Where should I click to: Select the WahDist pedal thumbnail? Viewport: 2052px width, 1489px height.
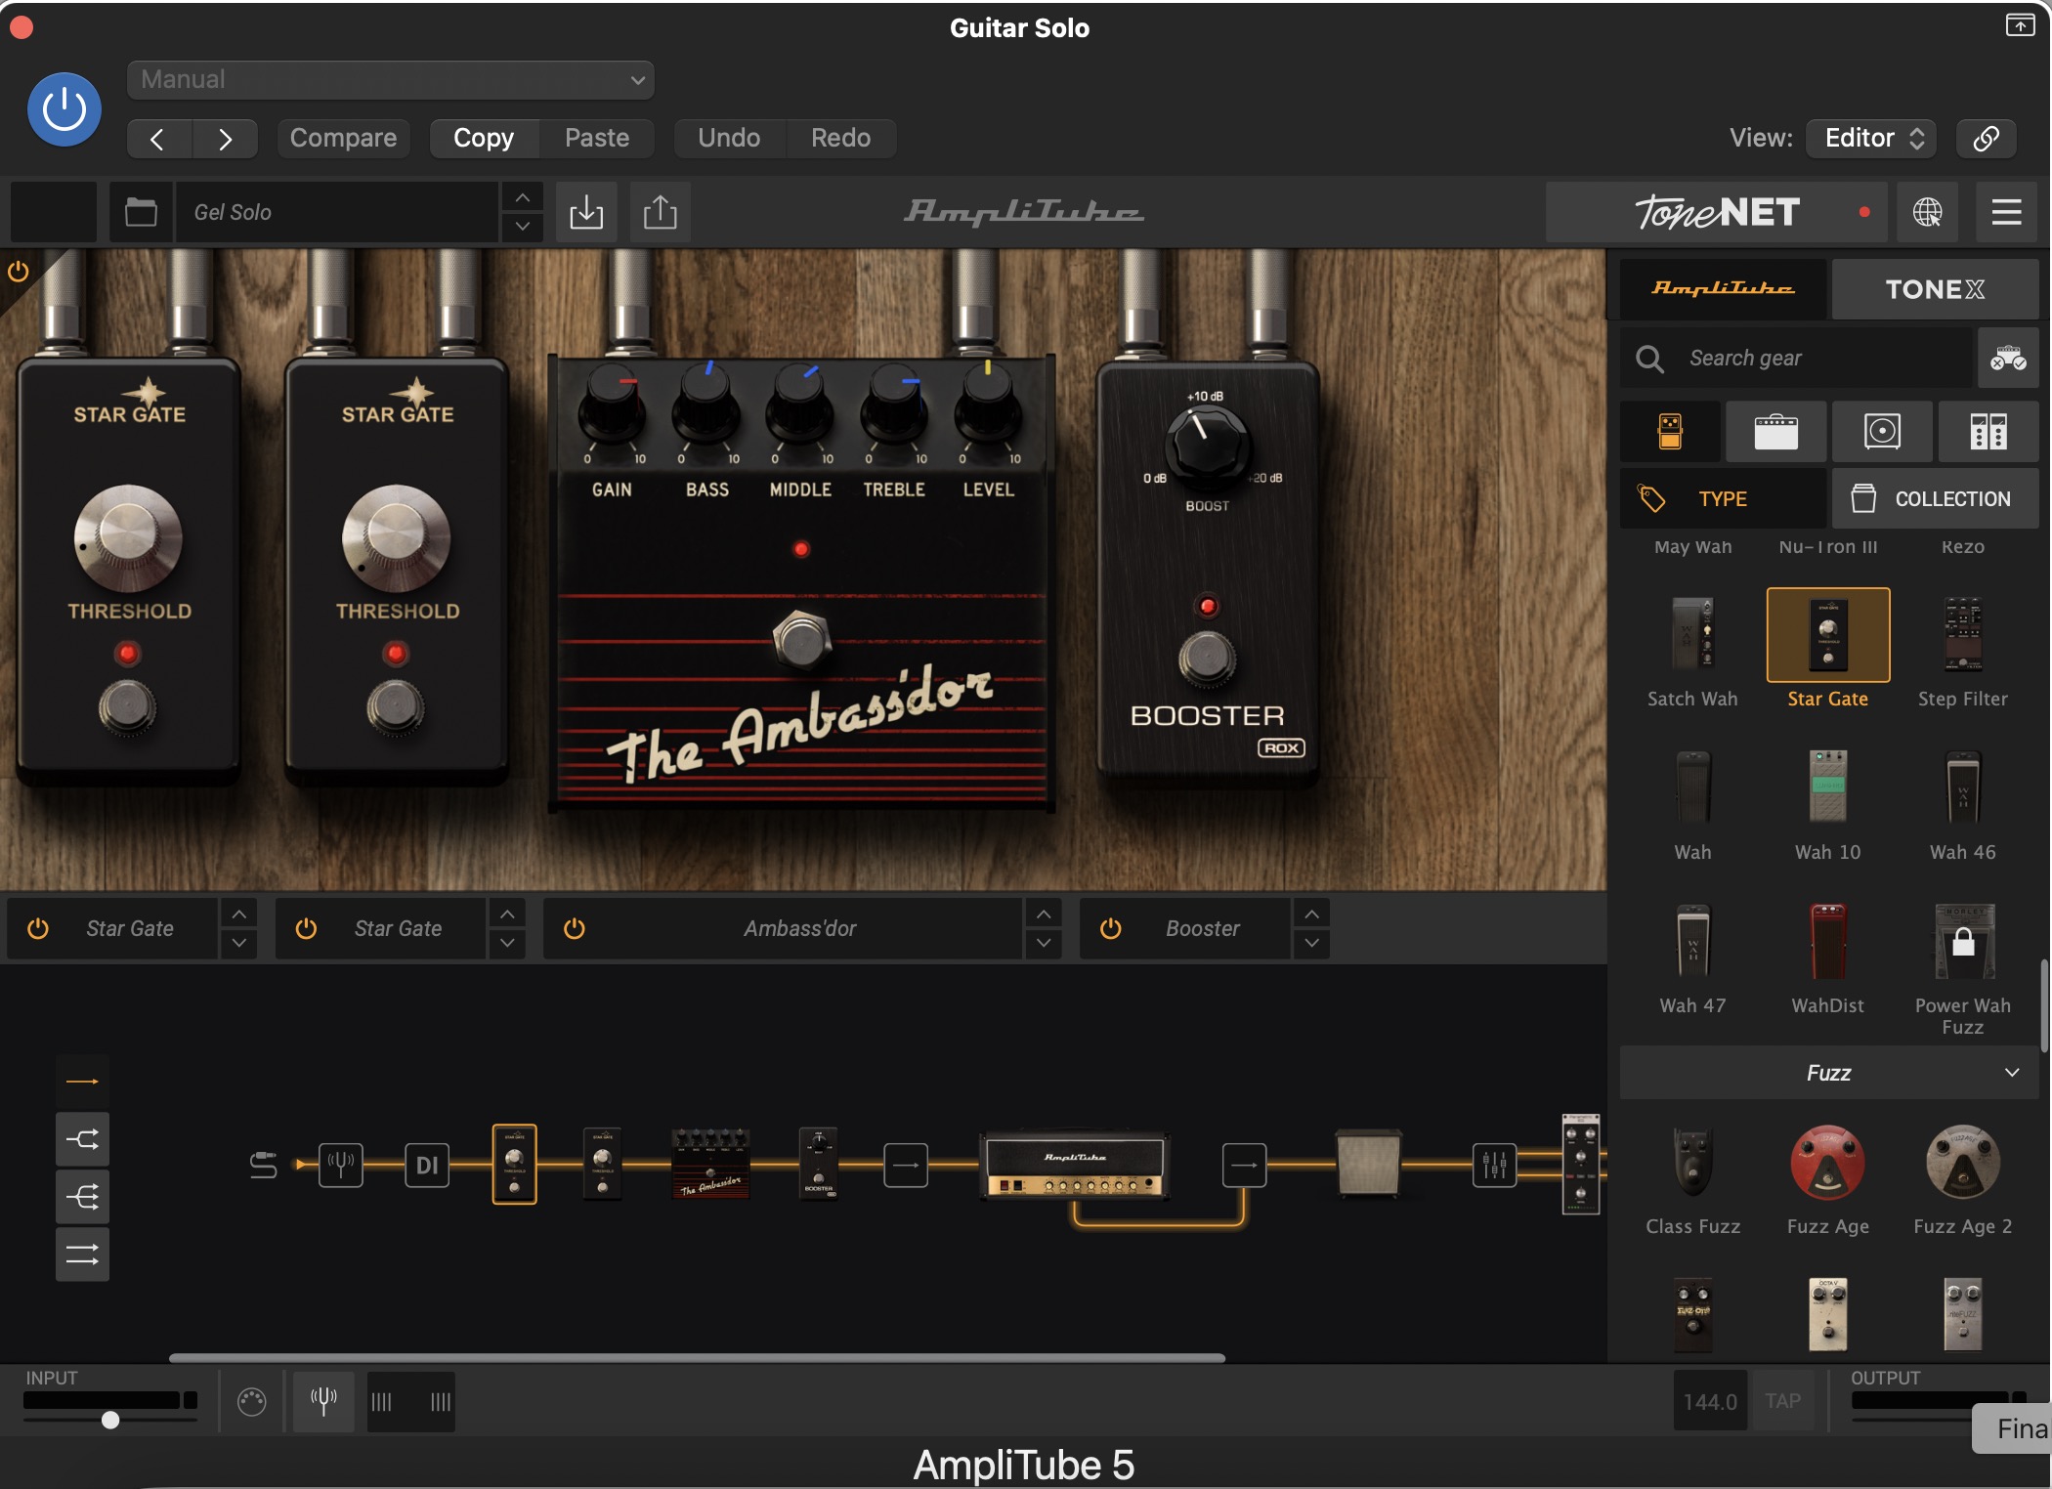(x=1827, y=942)
